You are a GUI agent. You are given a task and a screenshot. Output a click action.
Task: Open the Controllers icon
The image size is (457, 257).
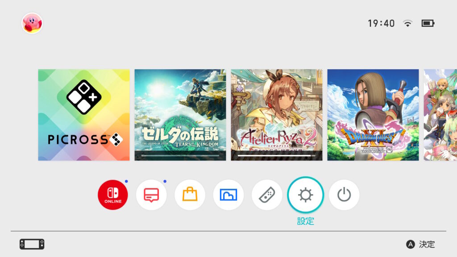267,195
